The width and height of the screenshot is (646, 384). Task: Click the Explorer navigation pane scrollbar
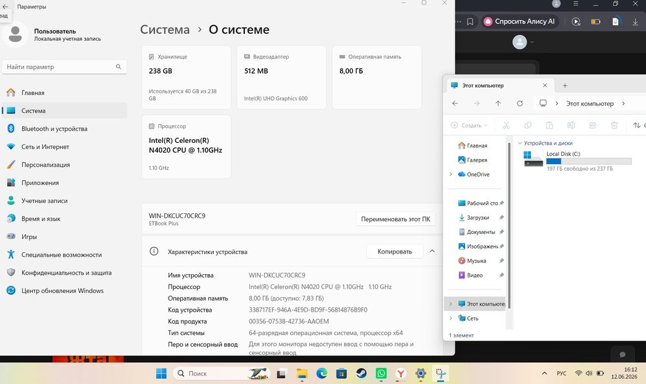pos(509,225)
